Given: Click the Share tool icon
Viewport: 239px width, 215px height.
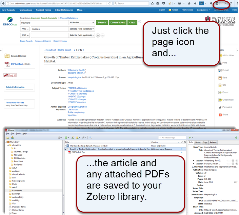Looking at the screenshot, I should [220, 115].
